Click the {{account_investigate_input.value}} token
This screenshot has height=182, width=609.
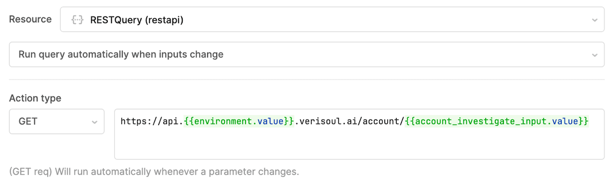click(x=496, y=121)
